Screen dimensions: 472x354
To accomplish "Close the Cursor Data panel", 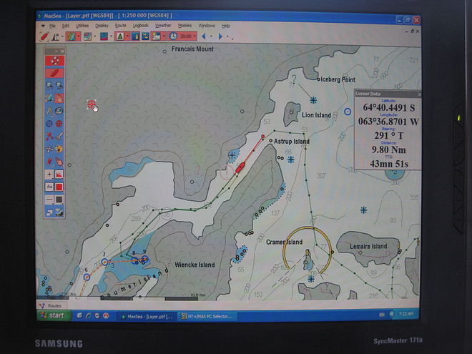I will (419, 94).
